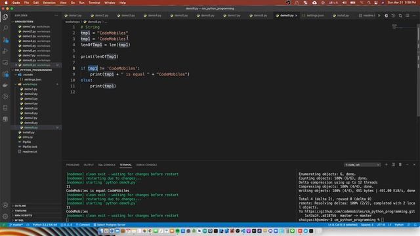Open notifications bell in status bar
Screen dimensions: 420x236
point(415,225)
